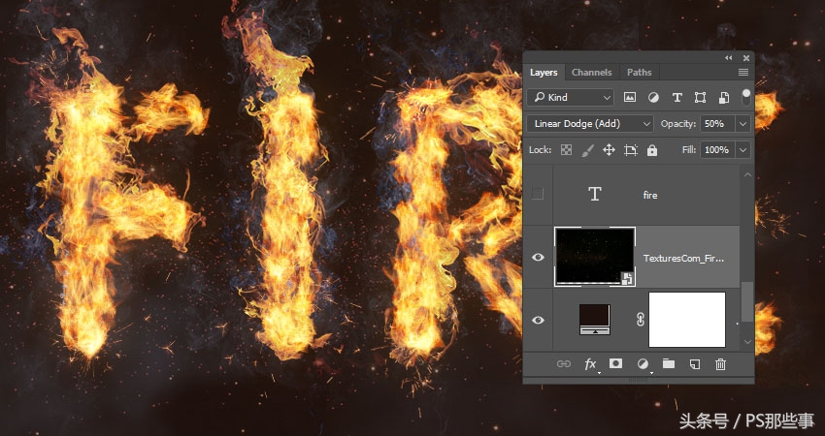Switch to the Channels tab
This screenshot has height=436, width=825.
tap(591, 73)
